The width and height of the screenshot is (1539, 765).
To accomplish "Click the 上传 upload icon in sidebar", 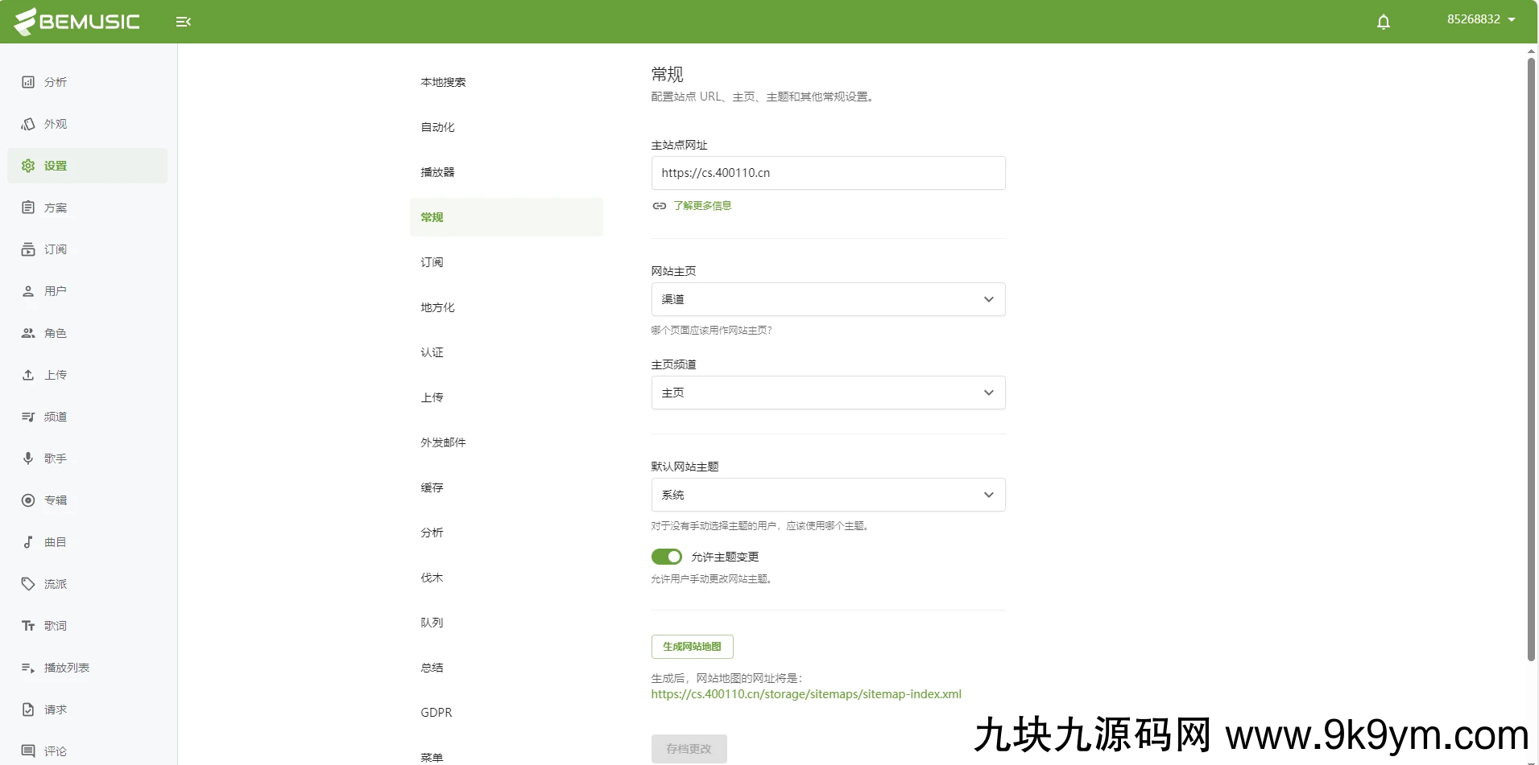I will [28, 375].
